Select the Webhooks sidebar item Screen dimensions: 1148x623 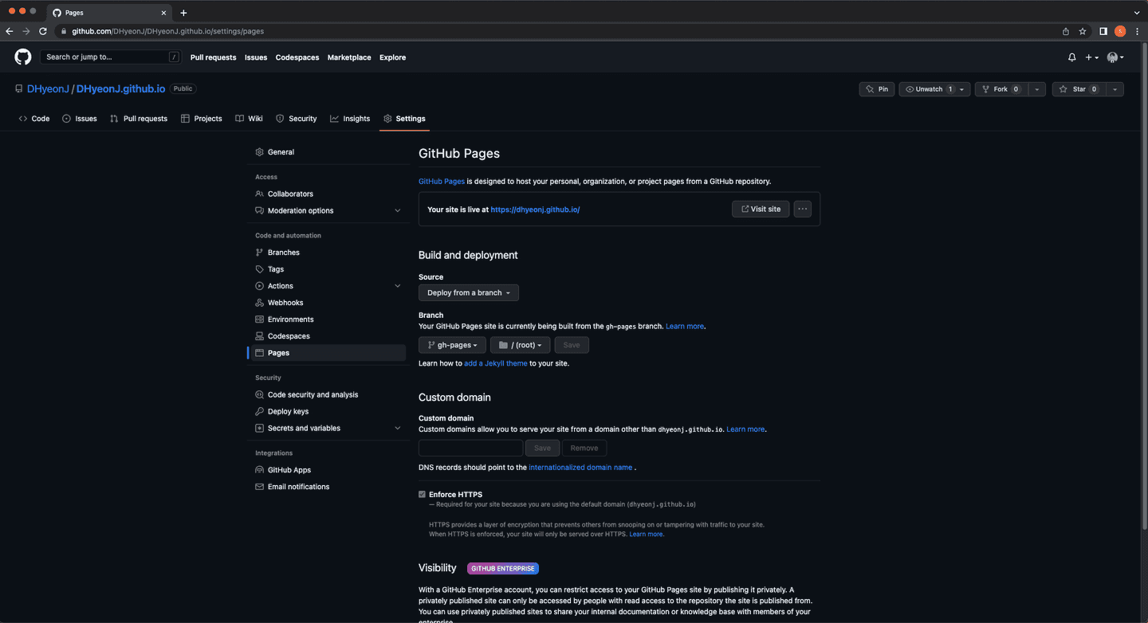point(285,302)
